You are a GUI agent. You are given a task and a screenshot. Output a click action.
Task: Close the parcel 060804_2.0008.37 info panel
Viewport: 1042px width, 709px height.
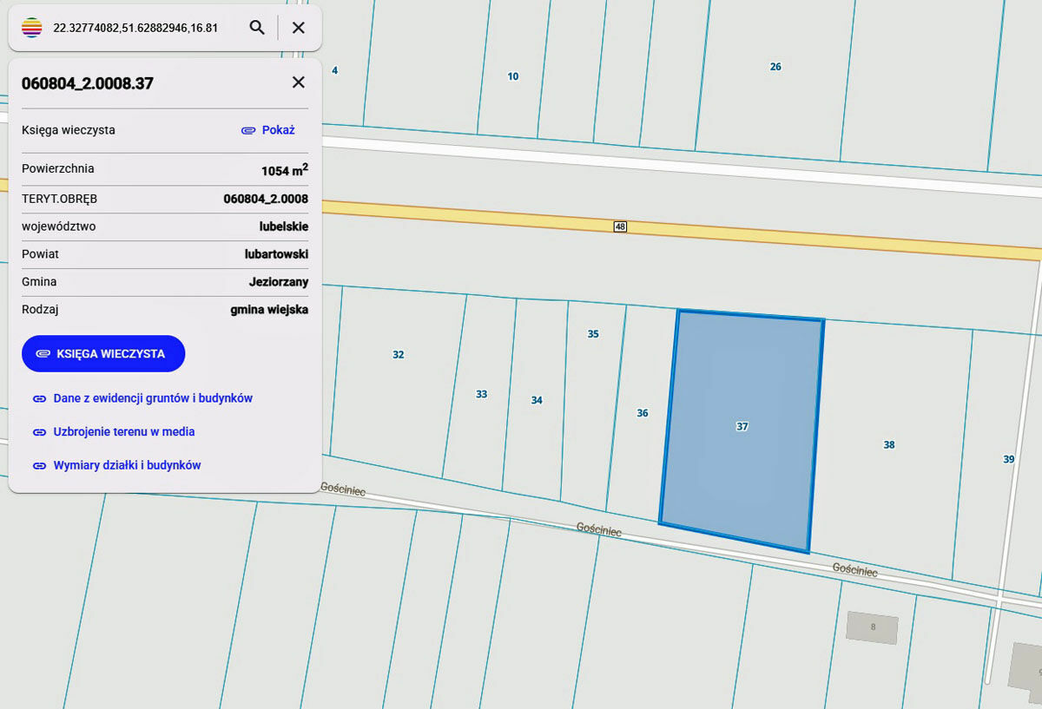point(298,82)
